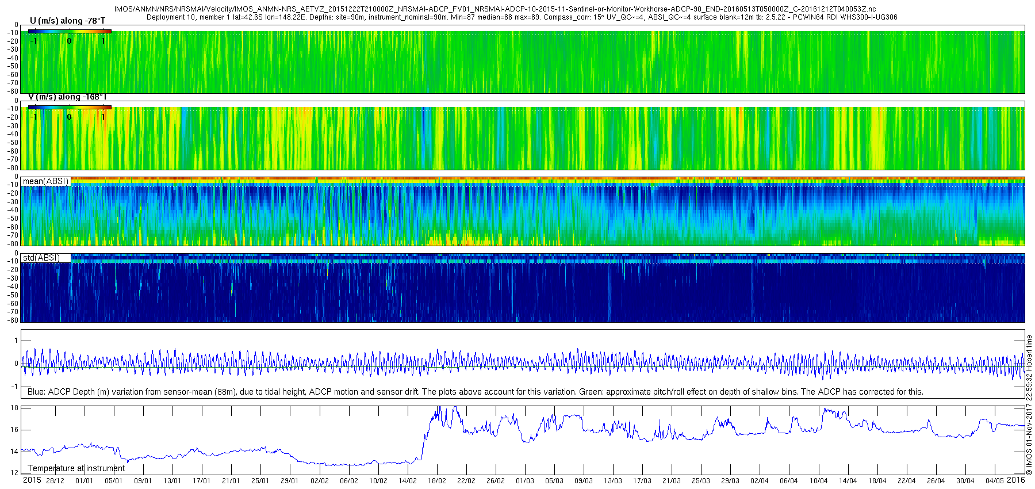Viewport: 1035px width, 489px height.
Task: Click the 05/03 date tick label
Action: pyautogui.click(x=554, y=481)
